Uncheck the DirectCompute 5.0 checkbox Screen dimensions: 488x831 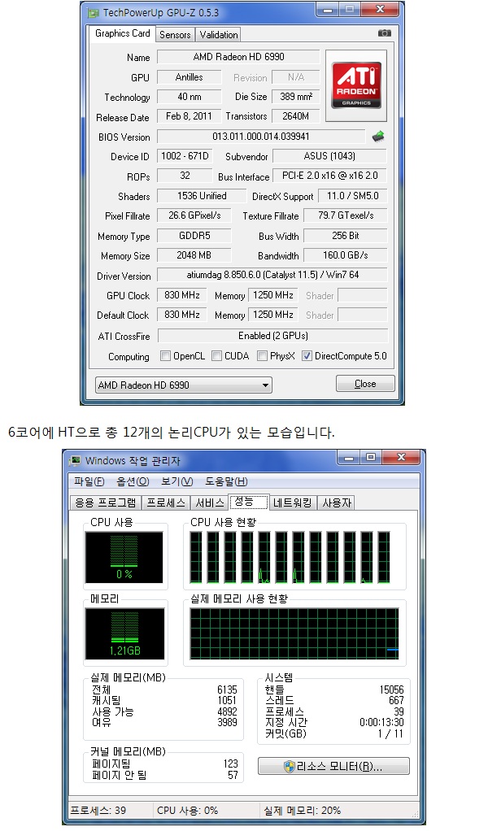point(307,355)
